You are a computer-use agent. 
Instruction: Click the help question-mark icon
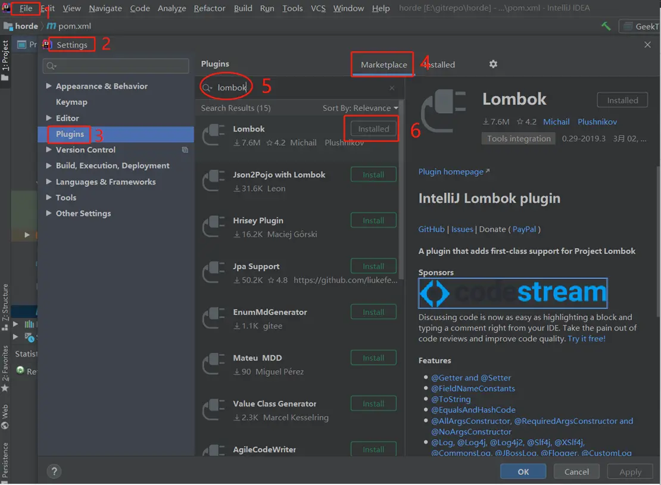point(54,471)
